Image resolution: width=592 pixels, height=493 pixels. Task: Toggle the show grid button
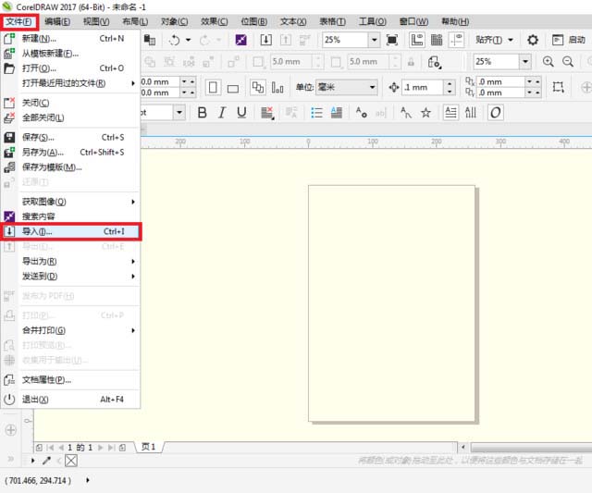point(437,40)
